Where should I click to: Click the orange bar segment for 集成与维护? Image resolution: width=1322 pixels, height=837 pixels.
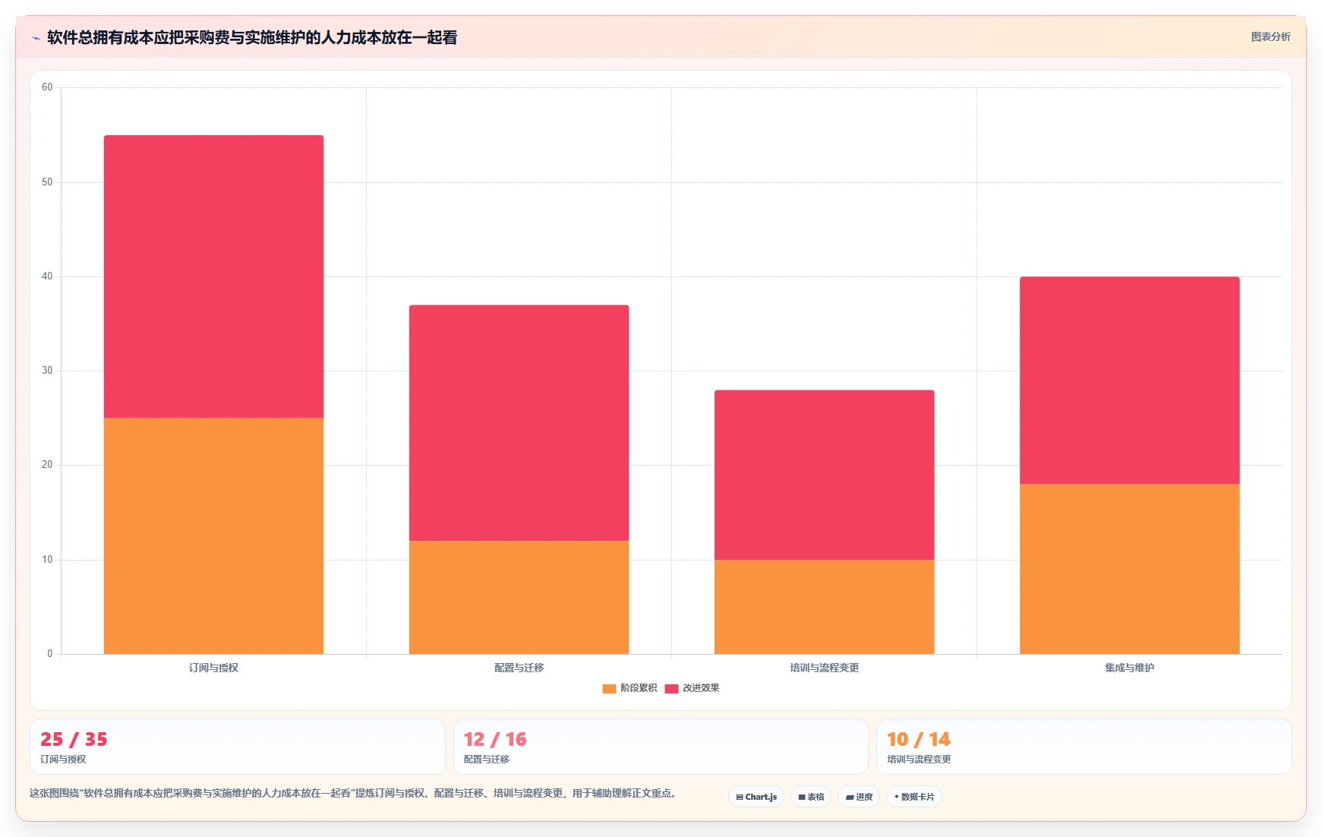(x=1129, y=569)
